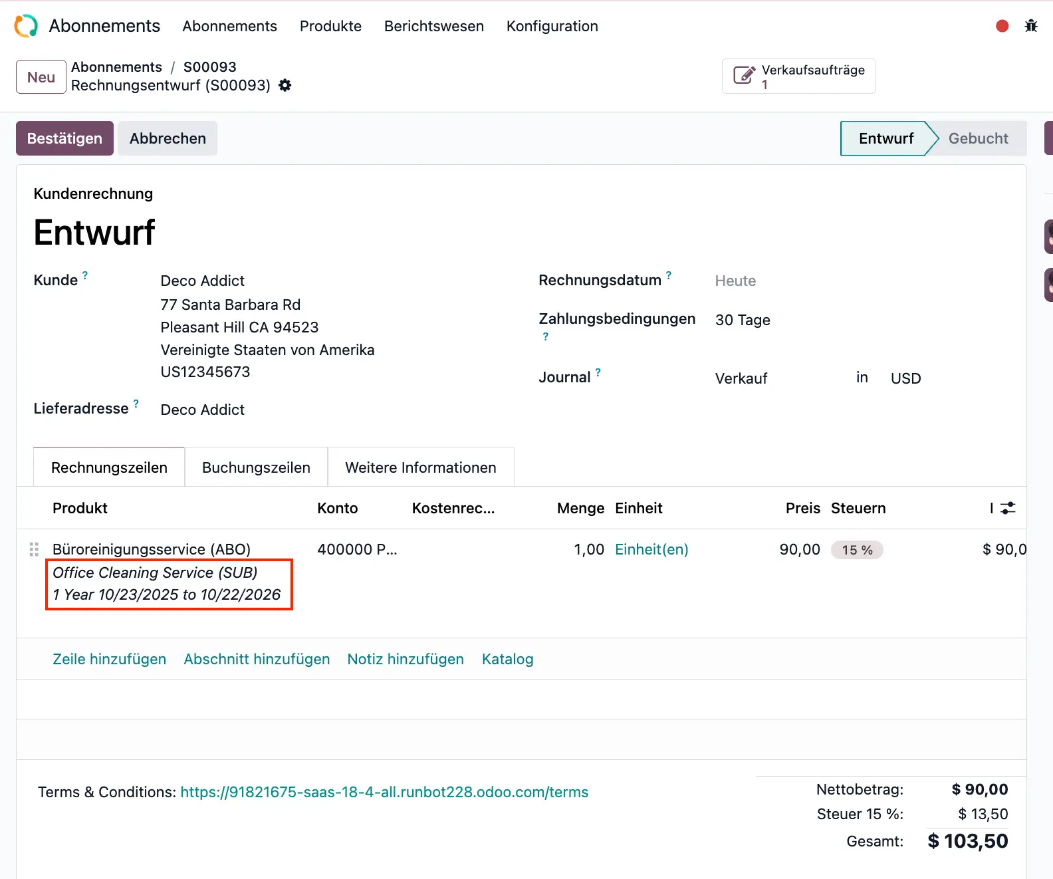Viewport: 1053px width, 879px height.
Task: Open Journal selection showing Verkauf
Action: coord(741,379)
